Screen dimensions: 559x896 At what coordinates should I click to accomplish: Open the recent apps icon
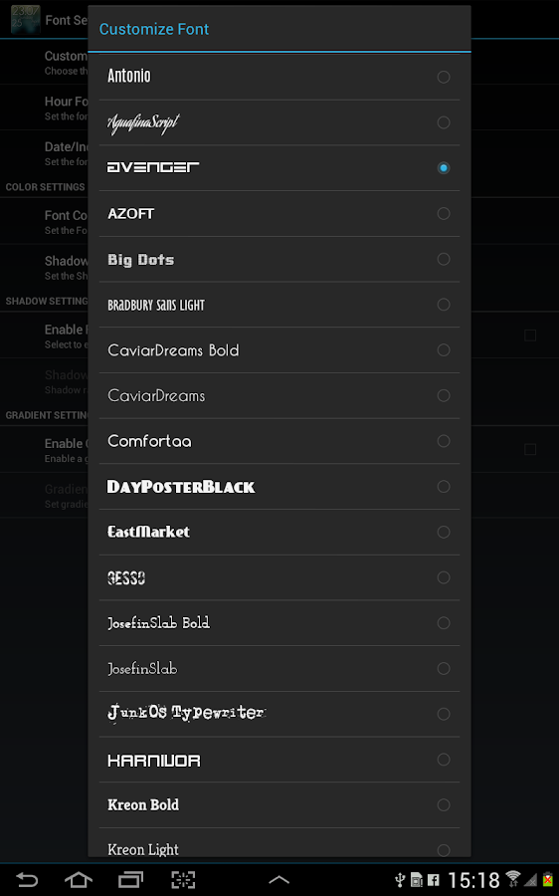point(130,879)
